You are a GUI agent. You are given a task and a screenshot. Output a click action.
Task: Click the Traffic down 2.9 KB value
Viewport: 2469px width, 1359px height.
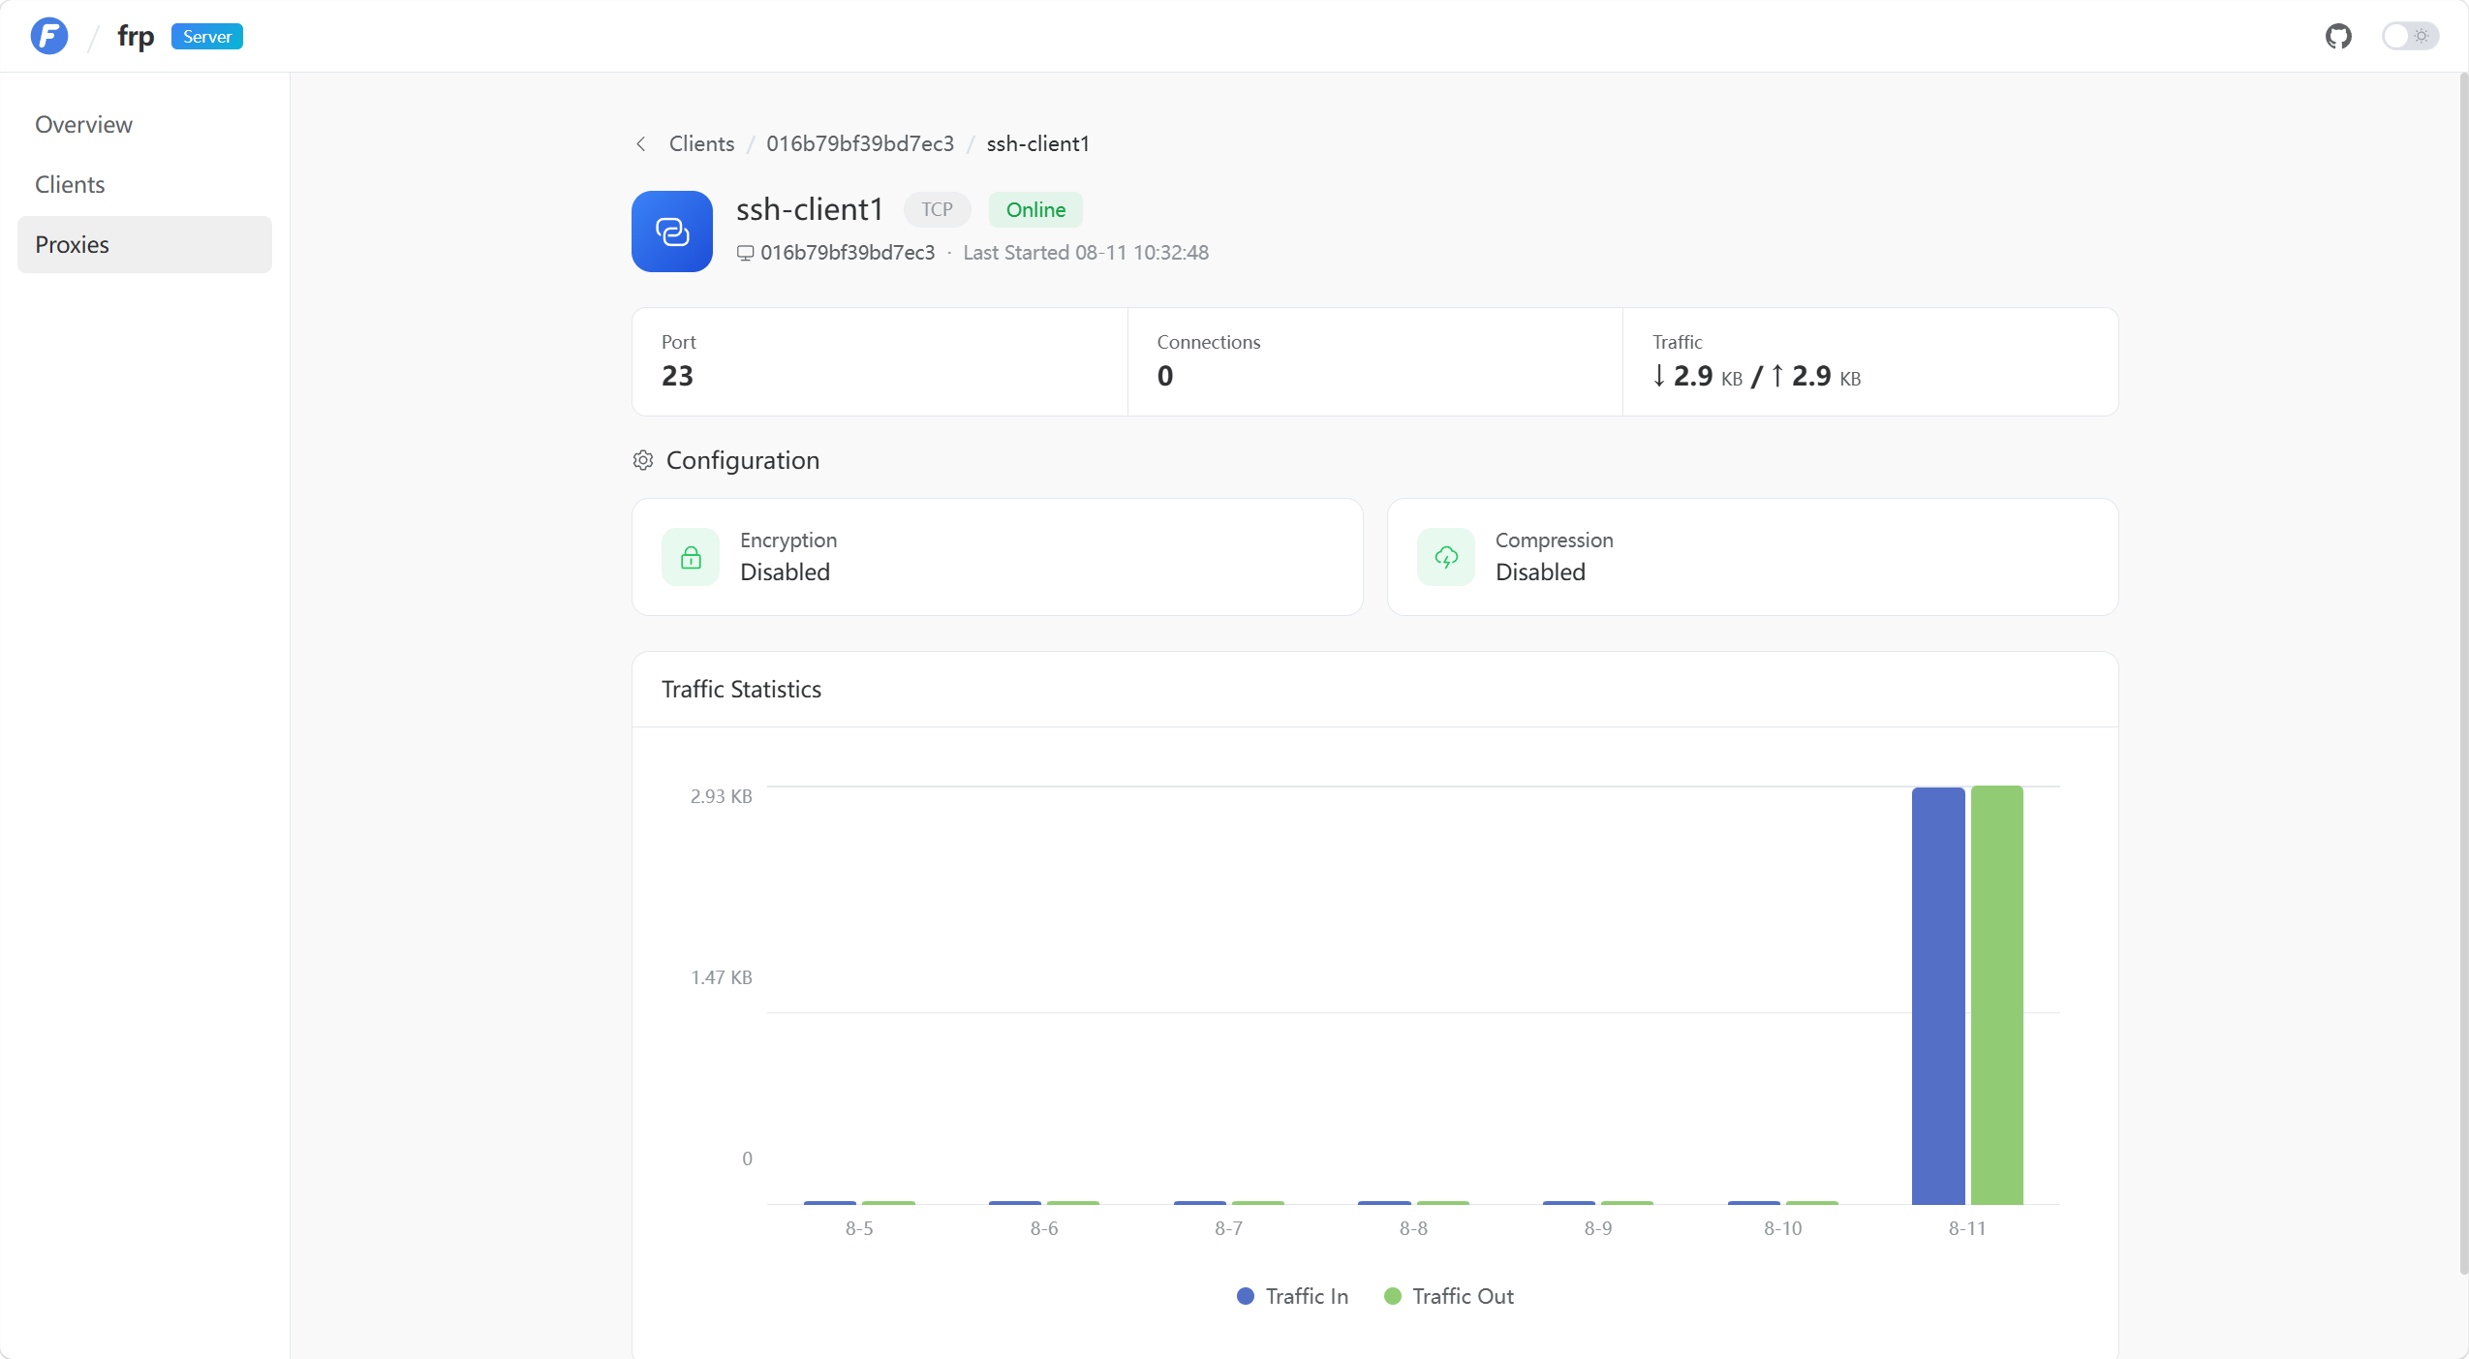click(1697, 376)
